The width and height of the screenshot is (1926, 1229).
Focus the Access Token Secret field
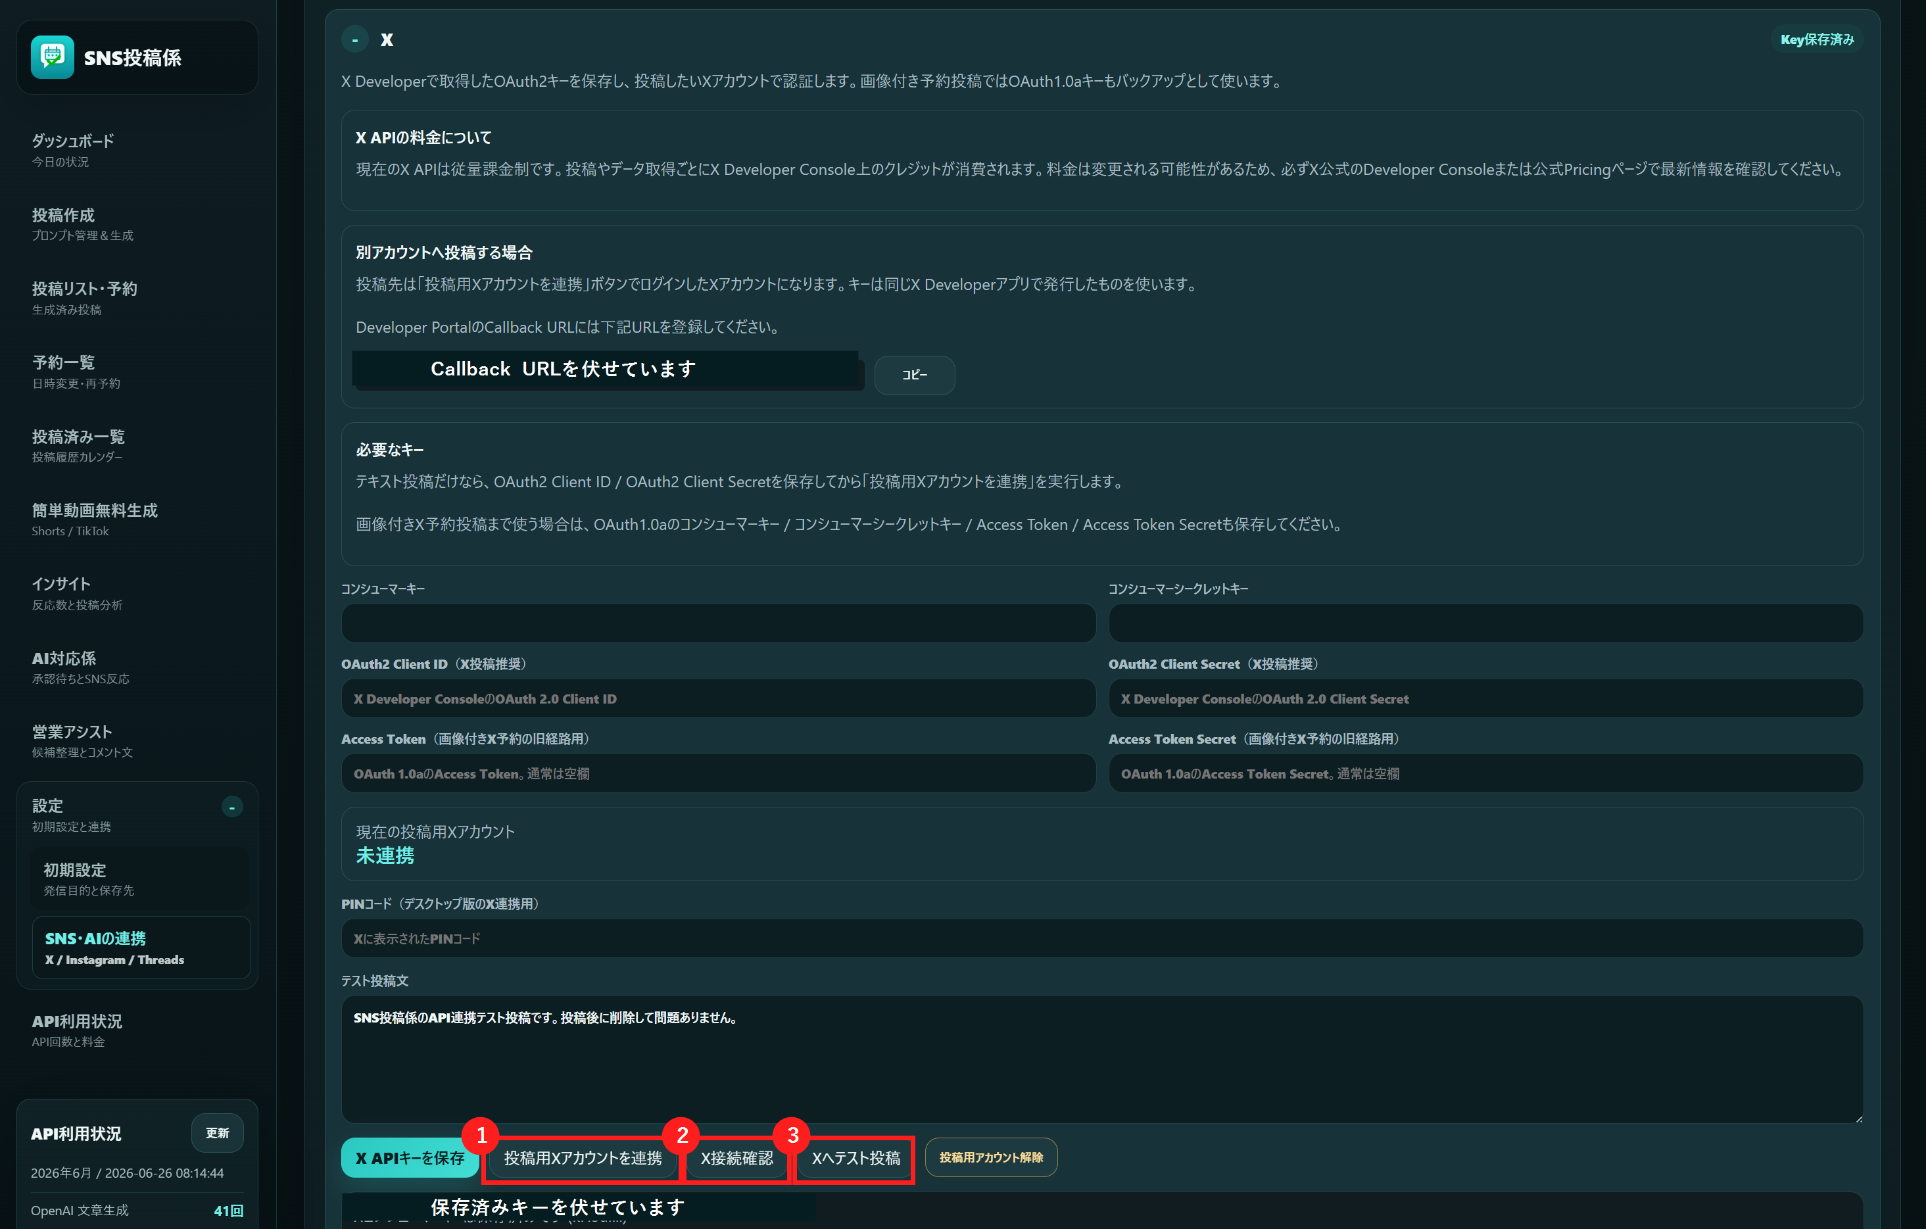coord(1485,774)
